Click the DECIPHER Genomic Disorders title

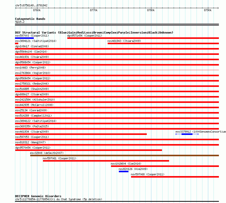(38, 196)
